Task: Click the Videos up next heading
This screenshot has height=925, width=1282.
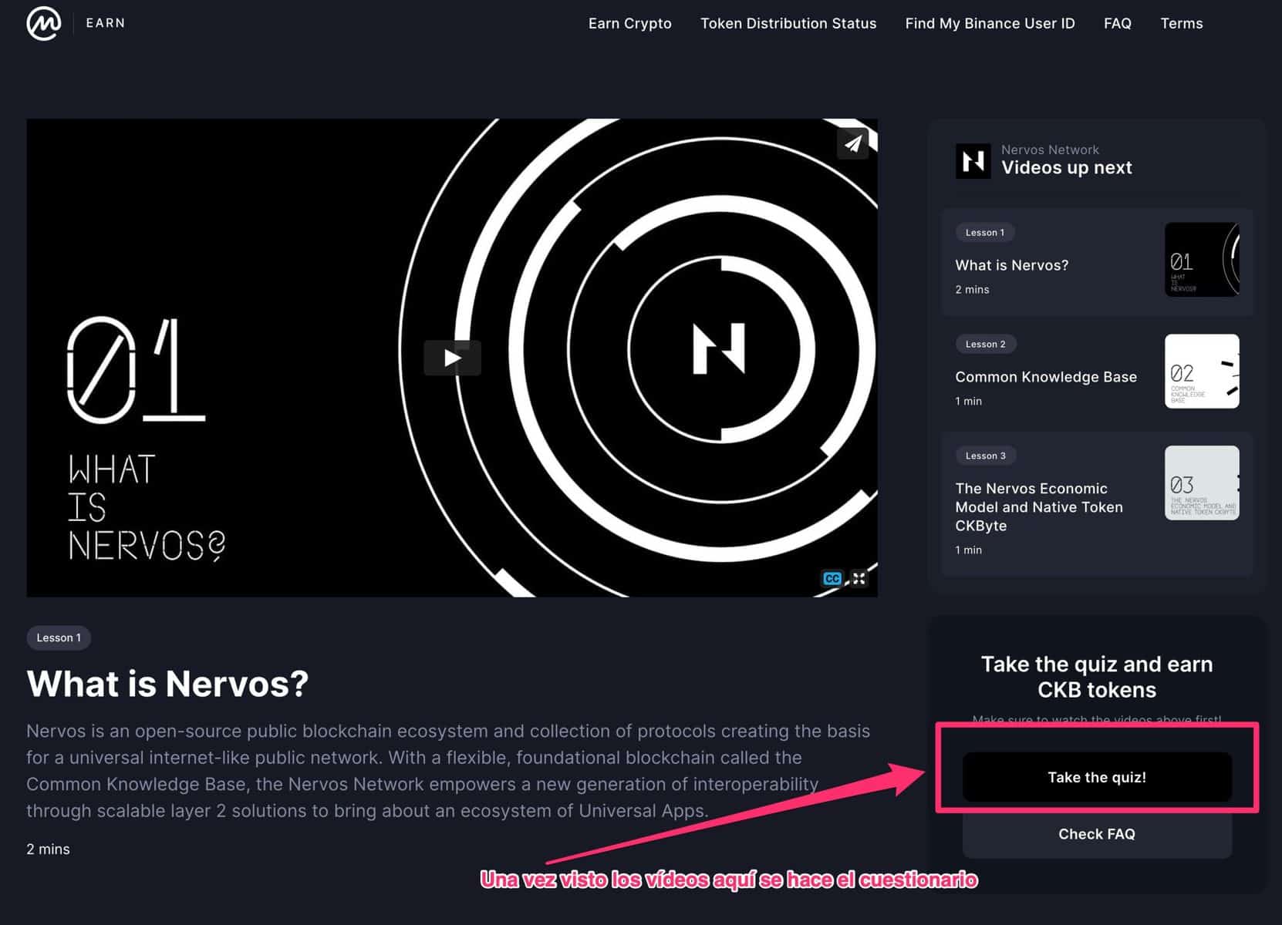Action: (1067, 167)
